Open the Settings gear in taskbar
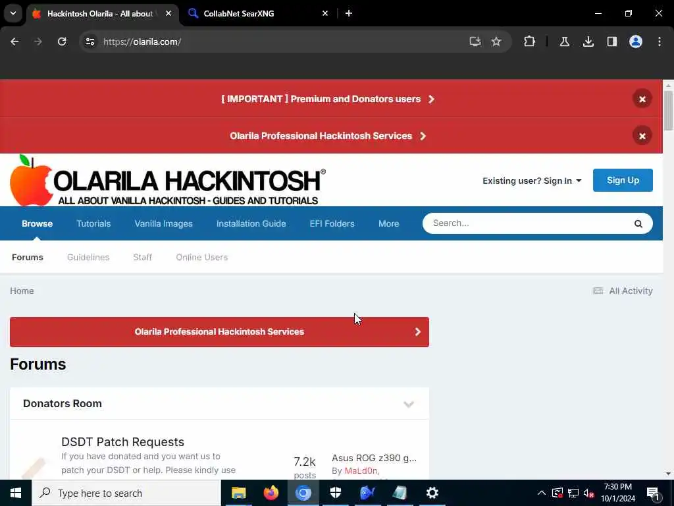 432,493
